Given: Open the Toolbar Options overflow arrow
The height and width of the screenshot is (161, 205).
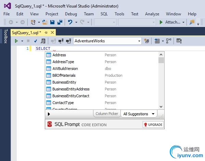Looking at the screenshot, I should pyautogui.click(x=198, y=24).
